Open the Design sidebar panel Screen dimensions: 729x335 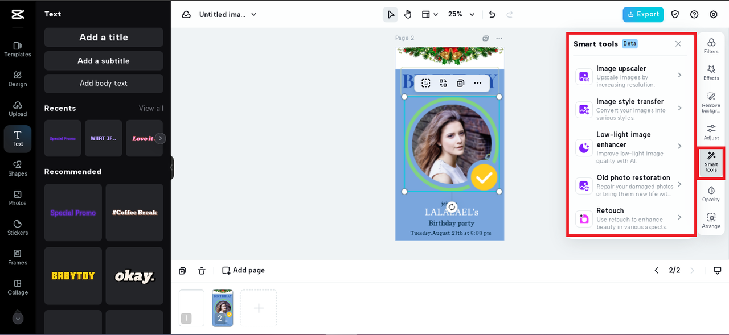18,79
